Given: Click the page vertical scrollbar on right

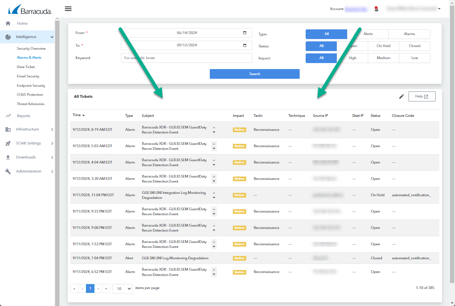Looking at the screenshot, I should [x=452, y=143].
